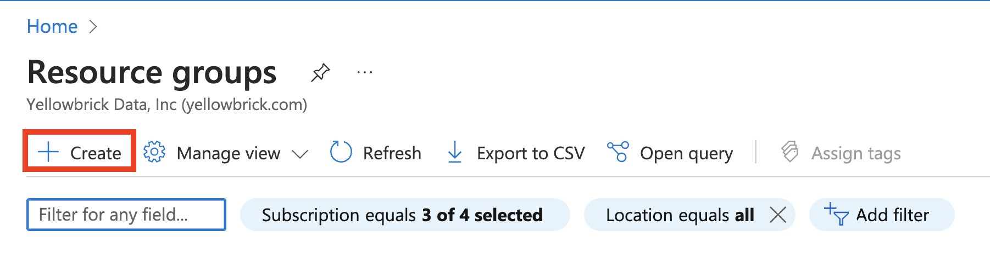Click the Create button label
The height and width of the screenshot is (254, 990).
(96, 153)
